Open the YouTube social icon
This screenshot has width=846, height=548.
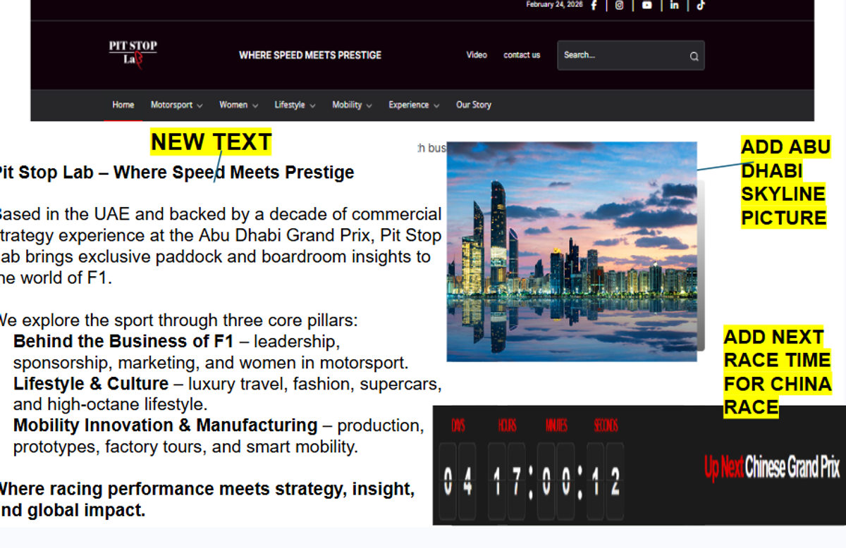[x=647, y=5]
